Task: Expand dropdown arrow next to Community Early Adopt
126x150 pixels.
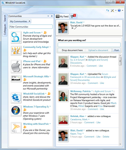Action: pyautogui.click(x=50, y=47)
